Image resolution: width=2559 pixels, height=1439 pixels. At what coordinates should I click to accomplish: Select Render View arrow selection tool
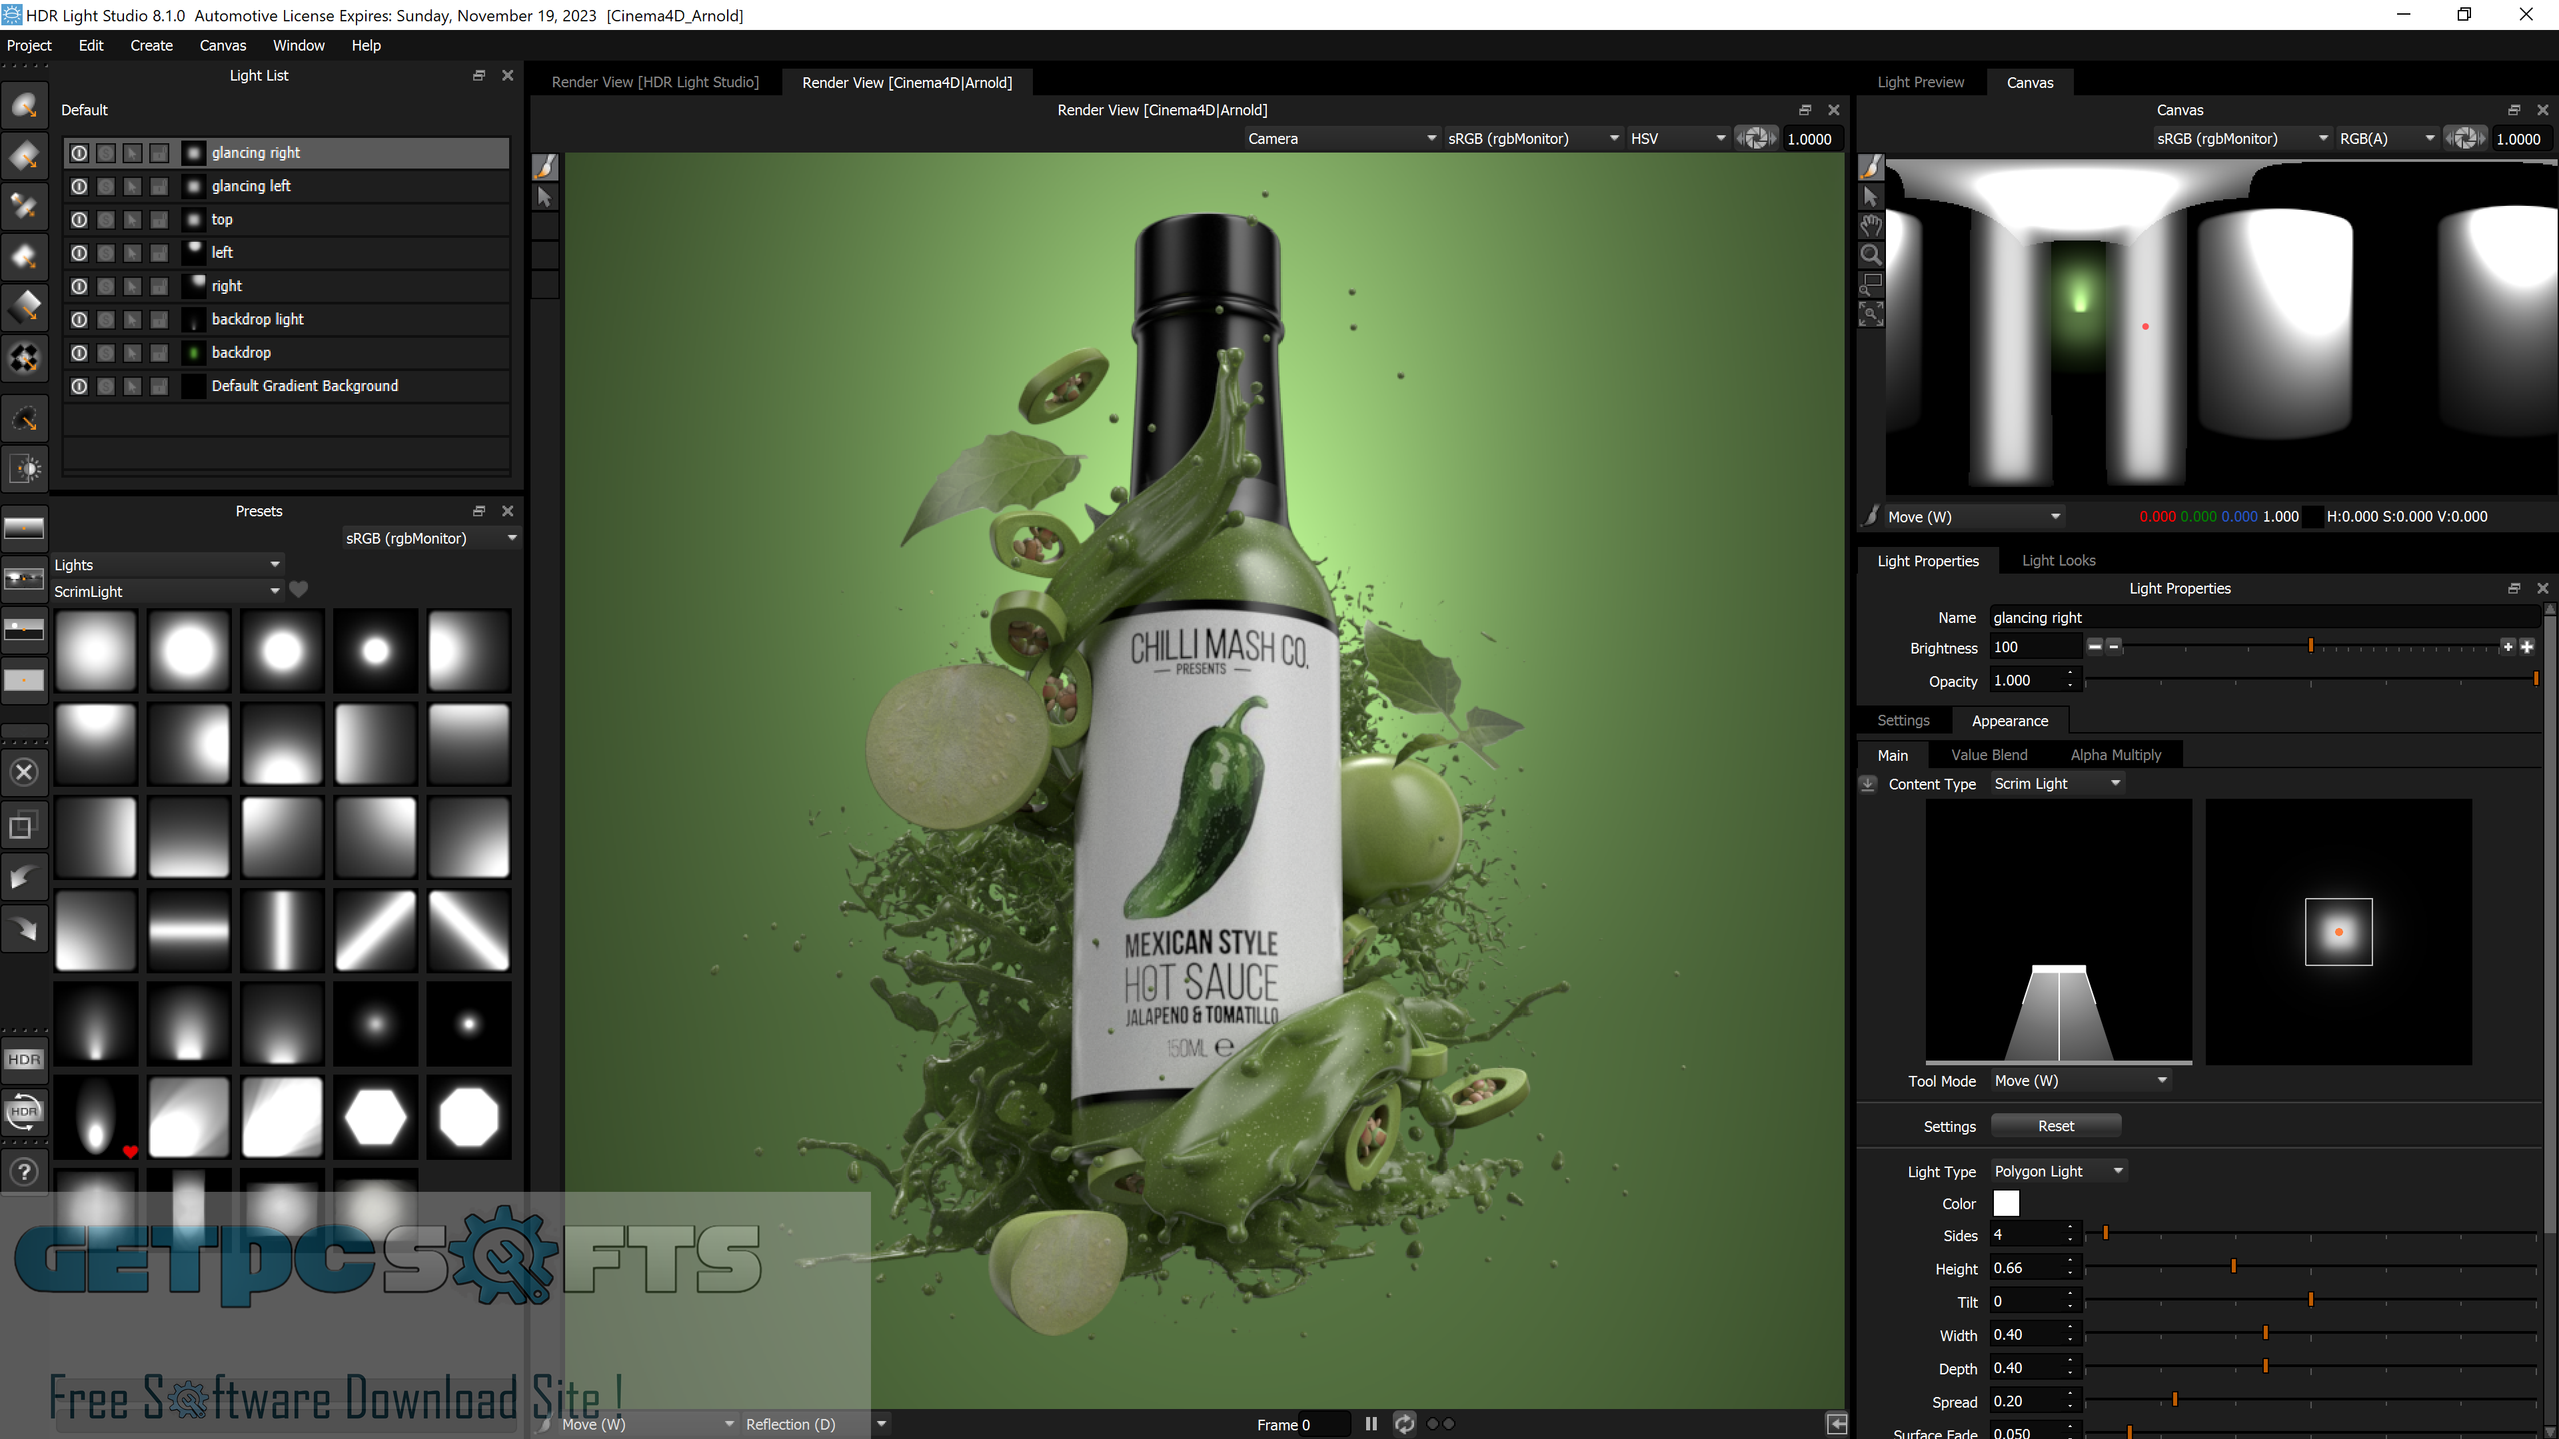pos(544,197)
